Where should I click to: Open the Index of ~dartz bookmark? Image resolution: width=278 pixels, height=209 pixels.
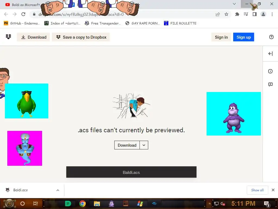coord(62,23)
